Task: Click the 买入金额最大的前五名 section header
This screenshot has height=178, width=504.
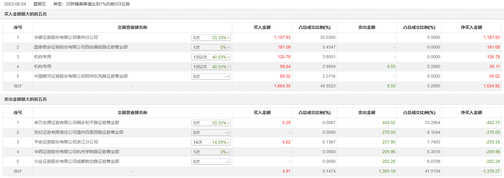Action: point(26,14)
